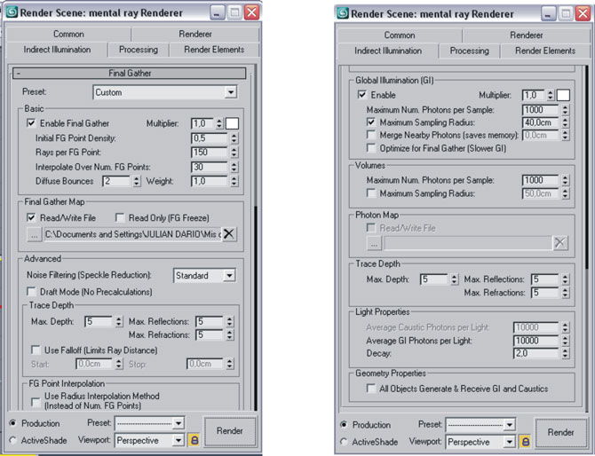Open Final Gather Preset dropdown showing Custom

coord(165,92)
